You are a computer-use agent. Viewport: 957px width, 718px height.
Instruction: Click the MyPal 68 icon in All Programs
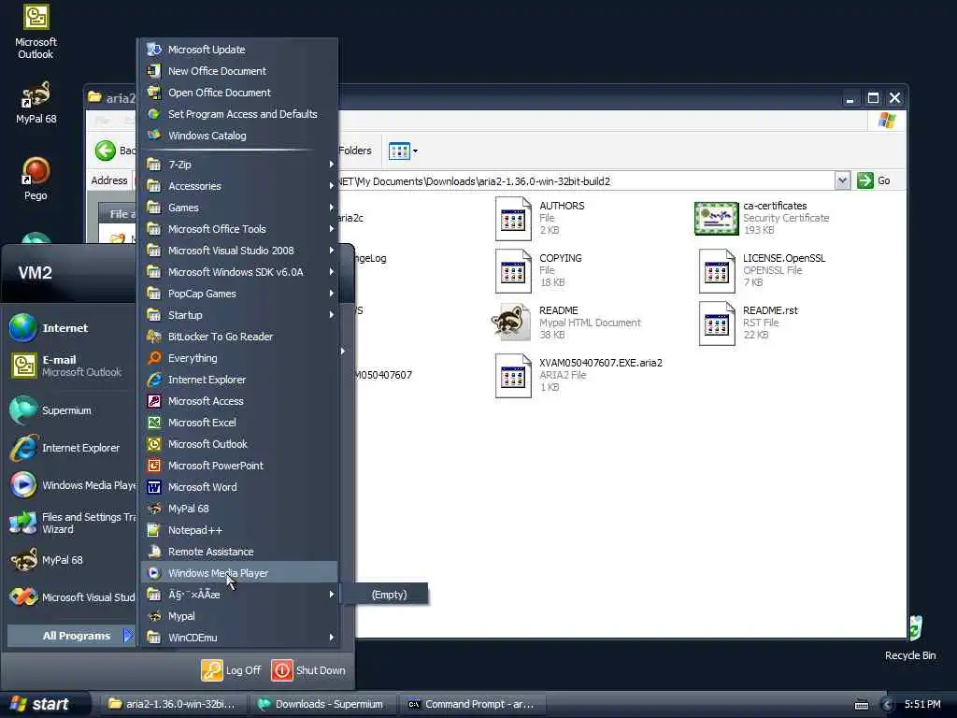pos(154,509)
